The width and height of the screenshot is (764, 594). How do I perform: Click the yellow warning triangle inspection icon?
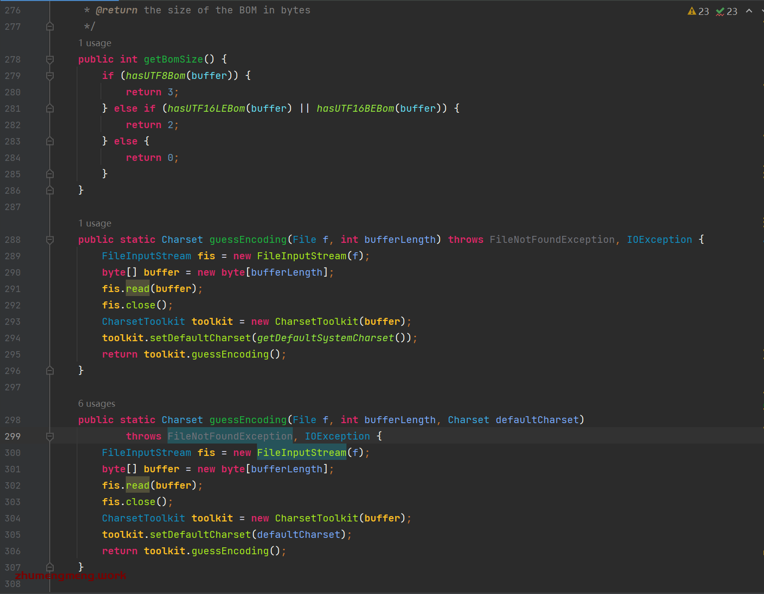(x=691, y=11)
